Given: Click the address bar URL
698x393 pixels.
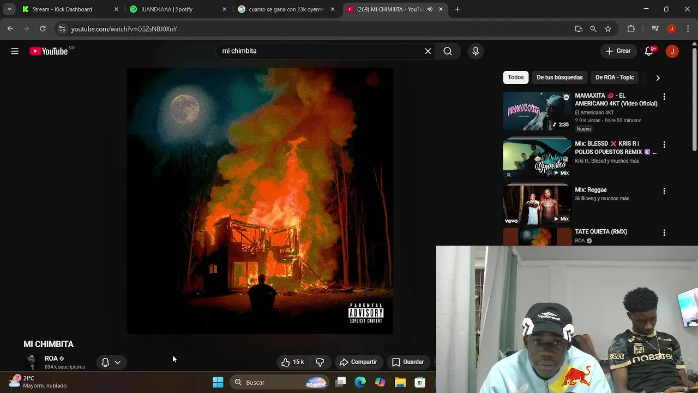Looking at the screenshot, I should click(124, 29).
